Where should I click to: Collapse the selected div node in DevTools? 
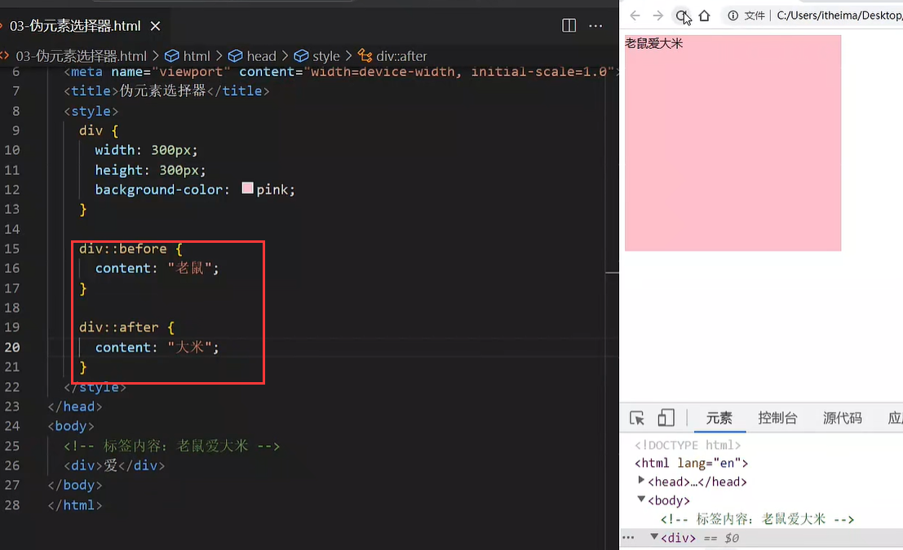653,537
